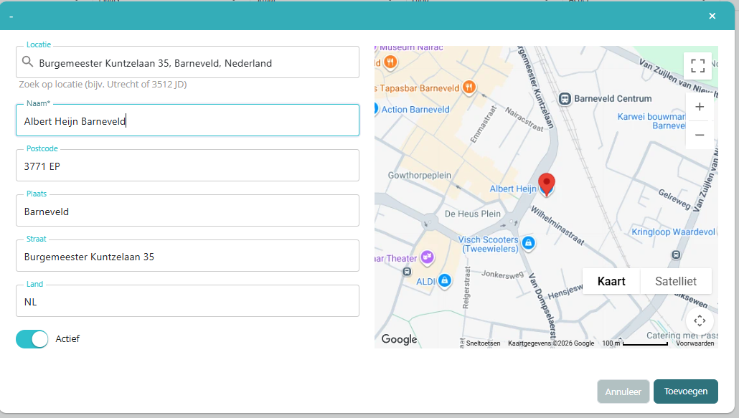739x418 pixels.
Task: Click the Barneveld Centrum station label
Action: click(x=613, y=99)
